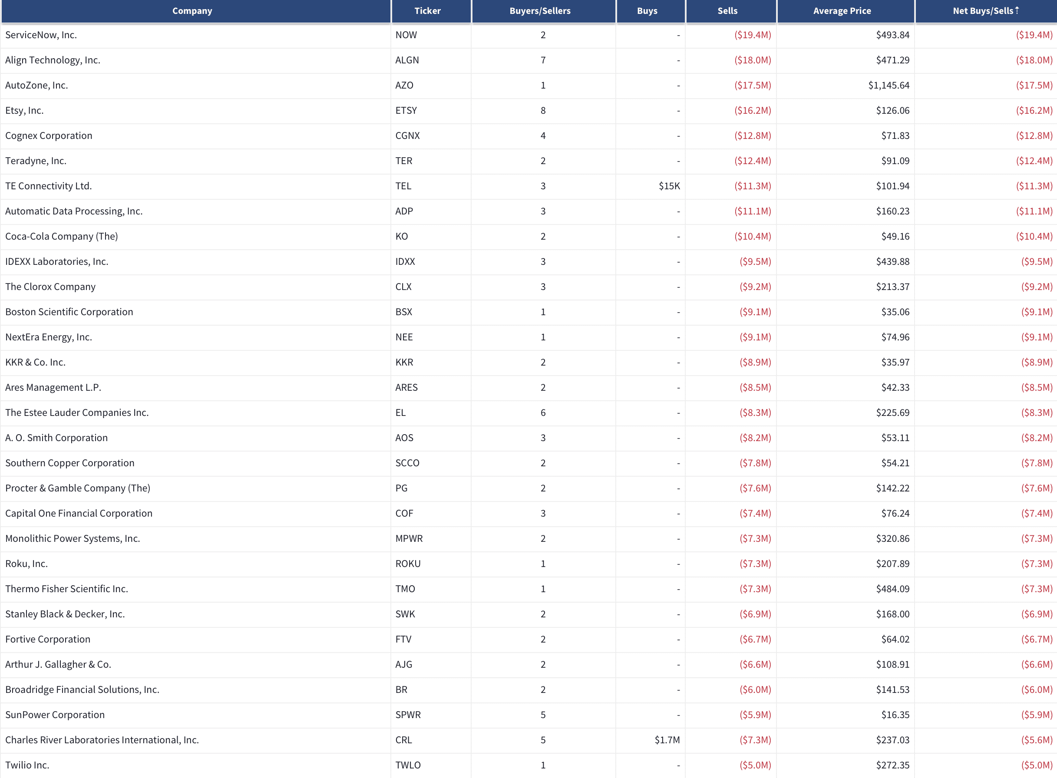The image size is (1057, 778).
Task: Click the MPWR ticker cell
Action: pos(409,539)
